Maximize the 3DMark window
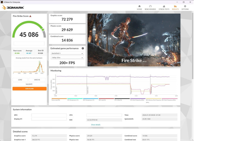Viewport: 231px width, 141px height. click(x=184, y=2)
